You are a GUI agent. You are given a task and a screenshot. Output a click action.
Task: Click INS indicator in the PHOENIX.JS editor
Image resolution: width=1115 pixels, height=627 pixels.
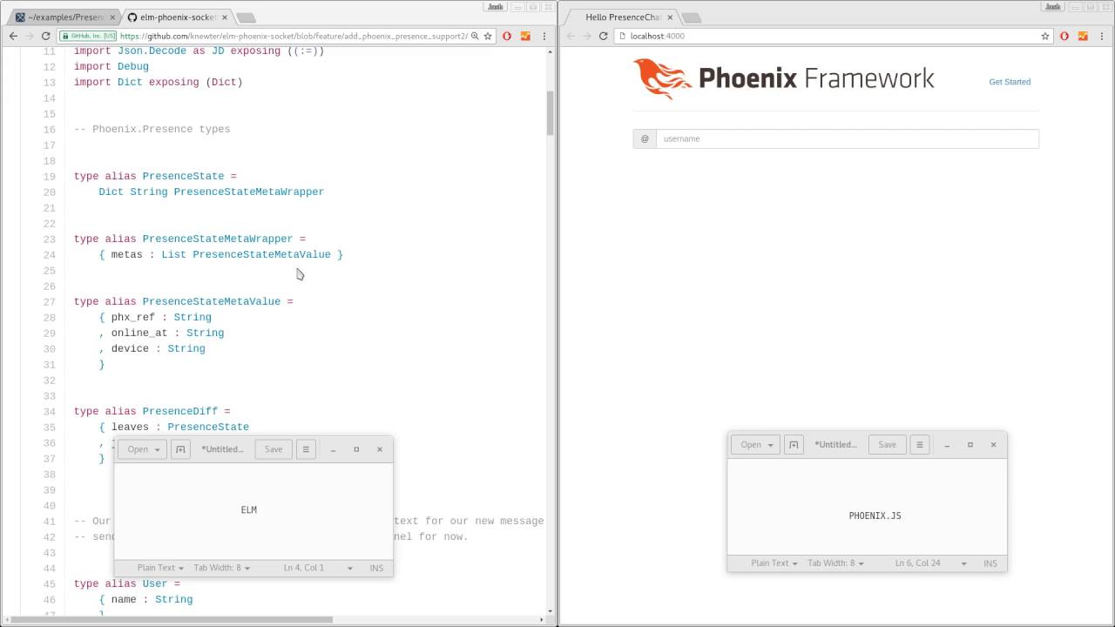point(990,563)
